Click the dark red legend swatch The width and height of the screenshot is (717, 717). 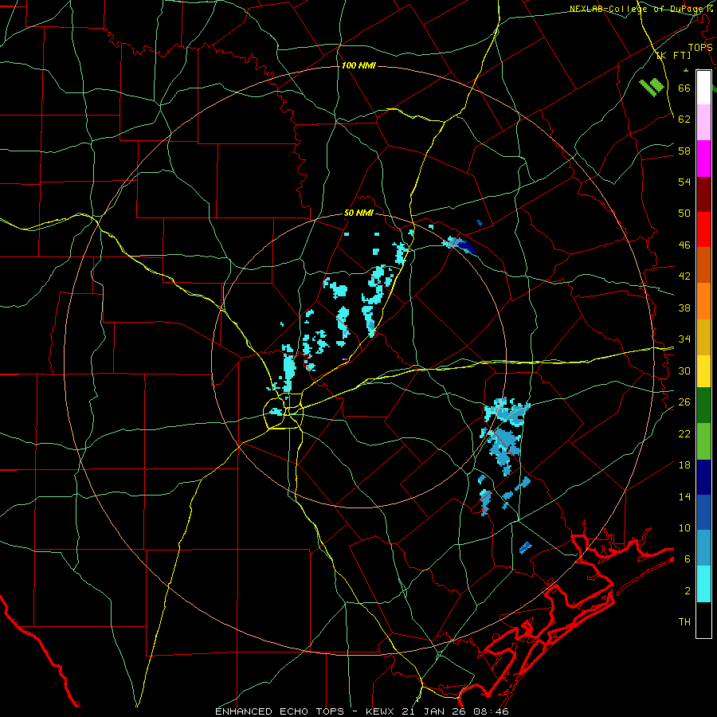pyautogui.click(x=703, y=194)
